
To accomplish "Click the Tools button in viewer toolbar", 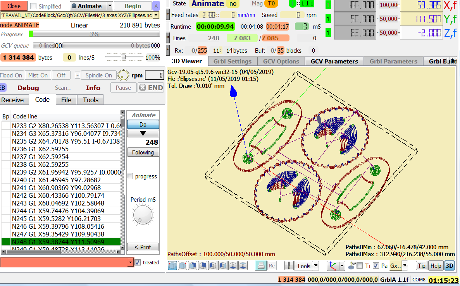I will (x=303, y=266).
